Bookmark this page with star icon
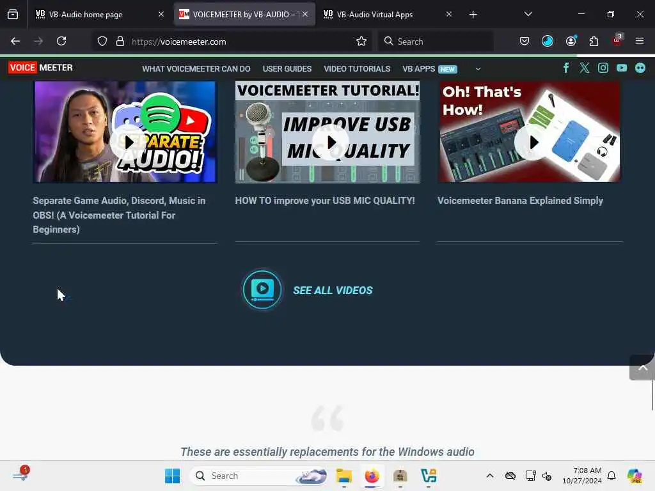 click(x=361, y=41)
